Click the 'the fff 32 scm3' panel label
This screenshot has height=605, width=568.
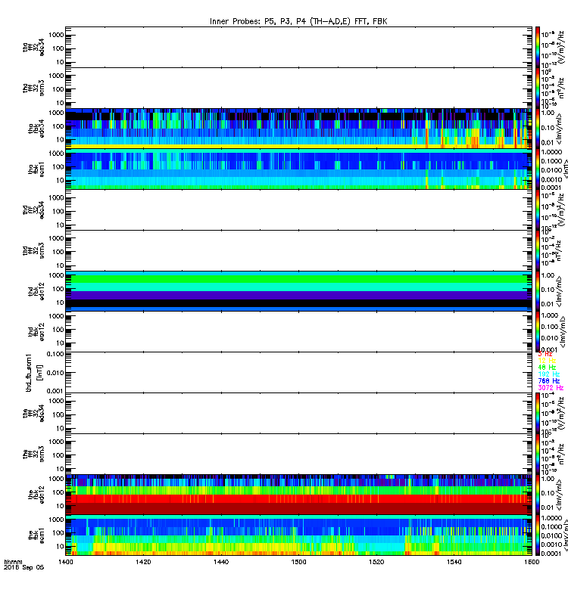click(33, 454)
